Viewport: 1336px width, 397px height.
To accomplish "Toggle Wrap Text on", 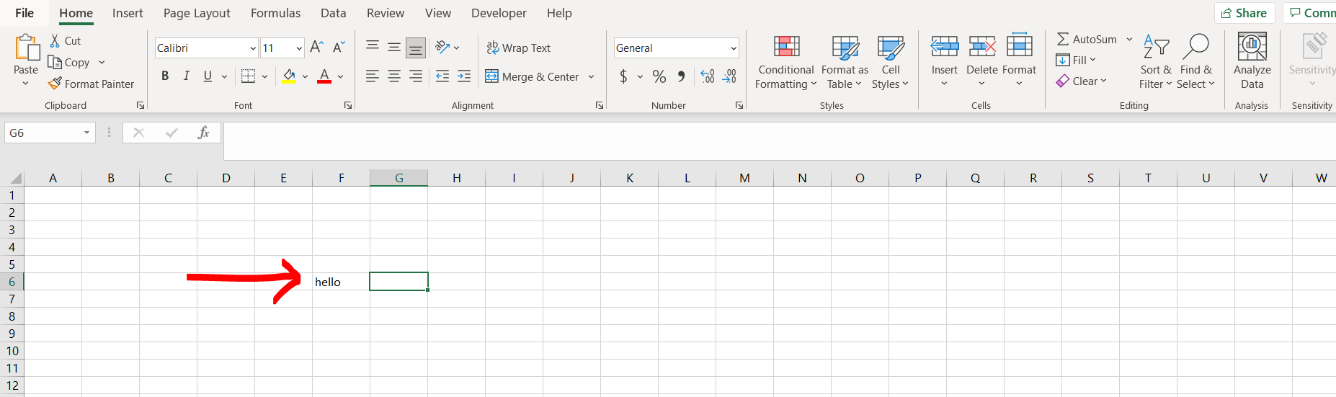I will pos(519,48).
